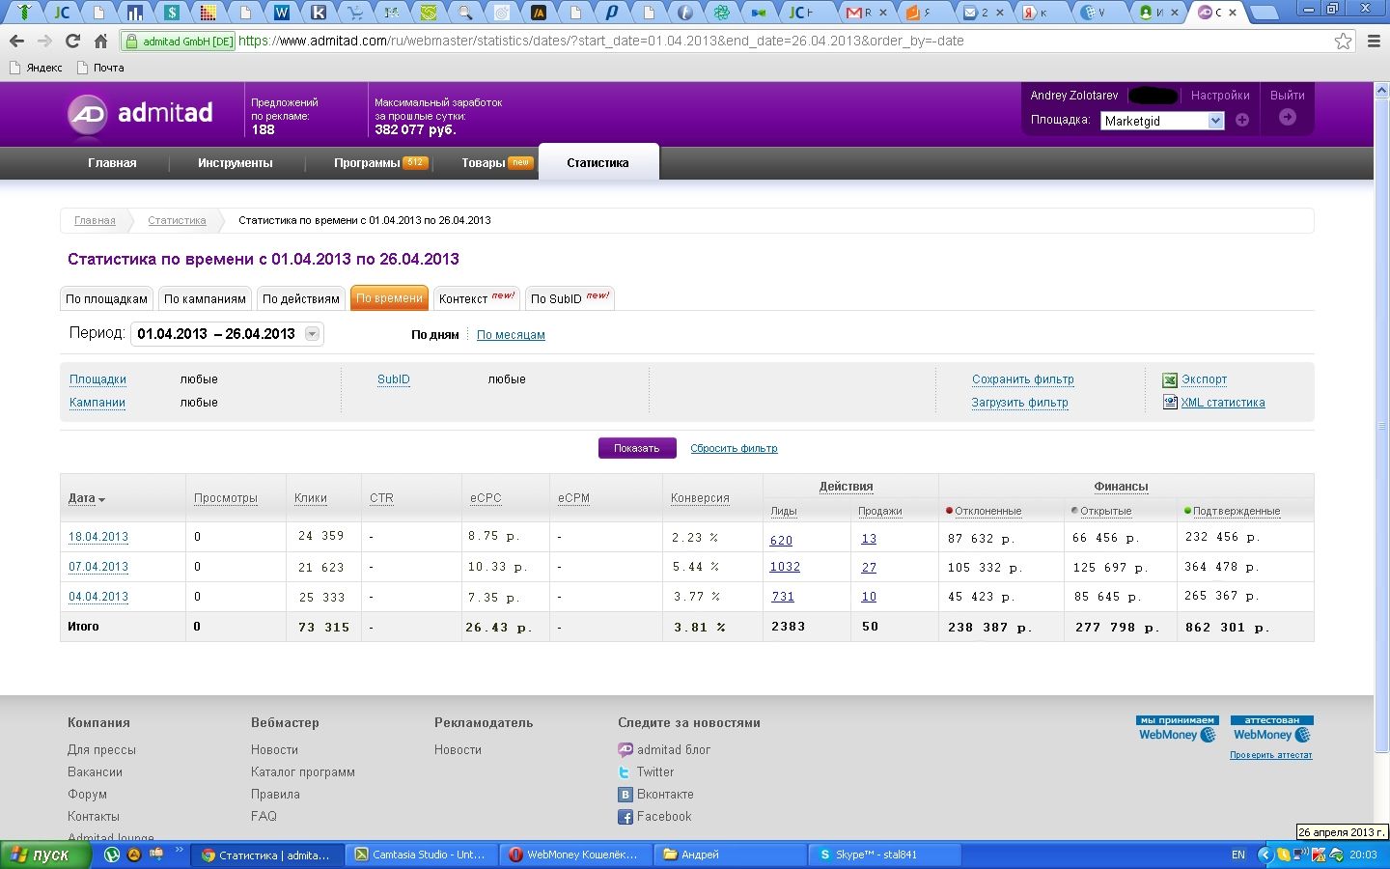Open the Площадка dropdown showing Marketgid
This screenshot has width=1390, height=869.
(x=1162, y=121)
